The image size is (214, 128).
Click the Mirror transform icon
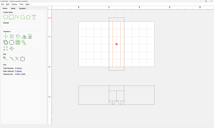pyautogui.click(x=24, y=36)
